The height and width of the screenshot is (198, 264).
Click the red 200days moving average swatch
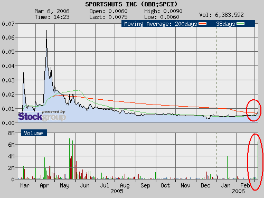pos(202,24)
